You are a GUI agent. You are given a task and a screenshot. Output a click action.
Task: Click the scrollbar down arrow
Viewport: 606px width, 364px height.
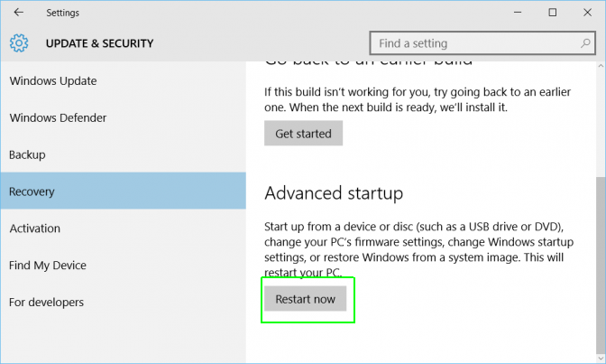600,358
